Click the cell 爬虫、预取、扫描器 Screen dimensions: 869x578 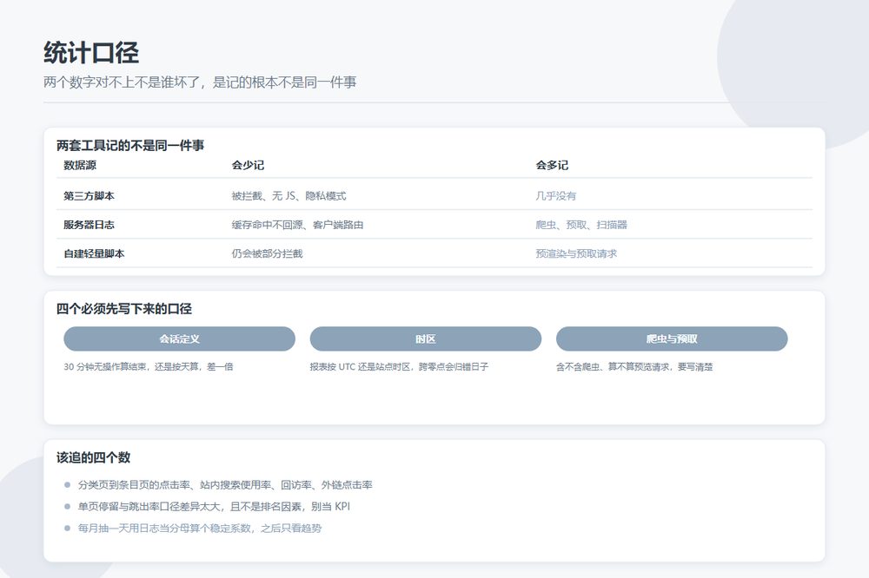(x=581, y=225)
